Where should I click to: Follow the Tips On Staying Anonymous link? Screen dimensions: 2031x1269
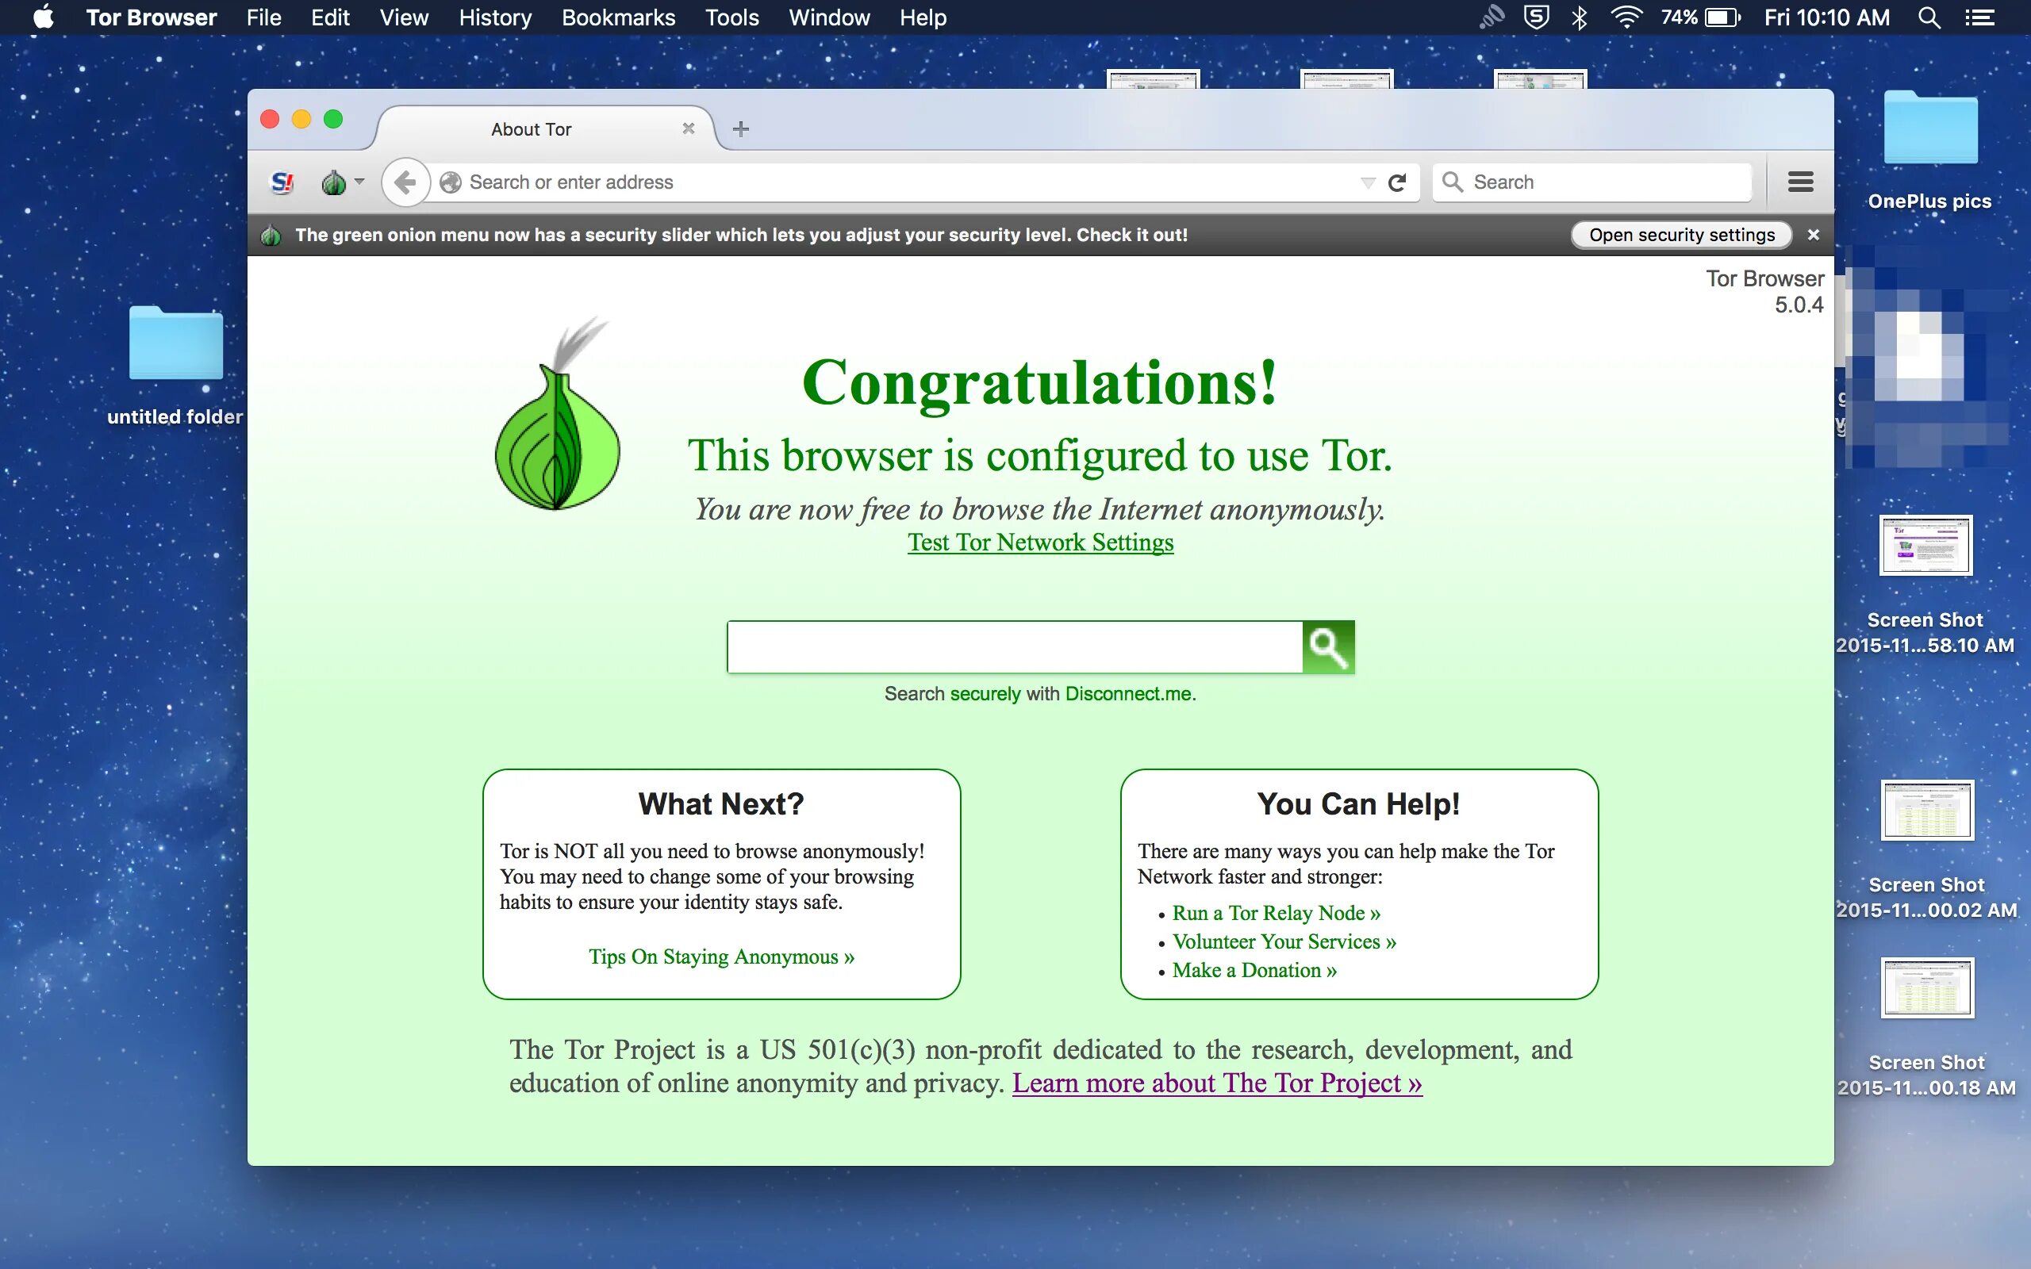(721, 957)
